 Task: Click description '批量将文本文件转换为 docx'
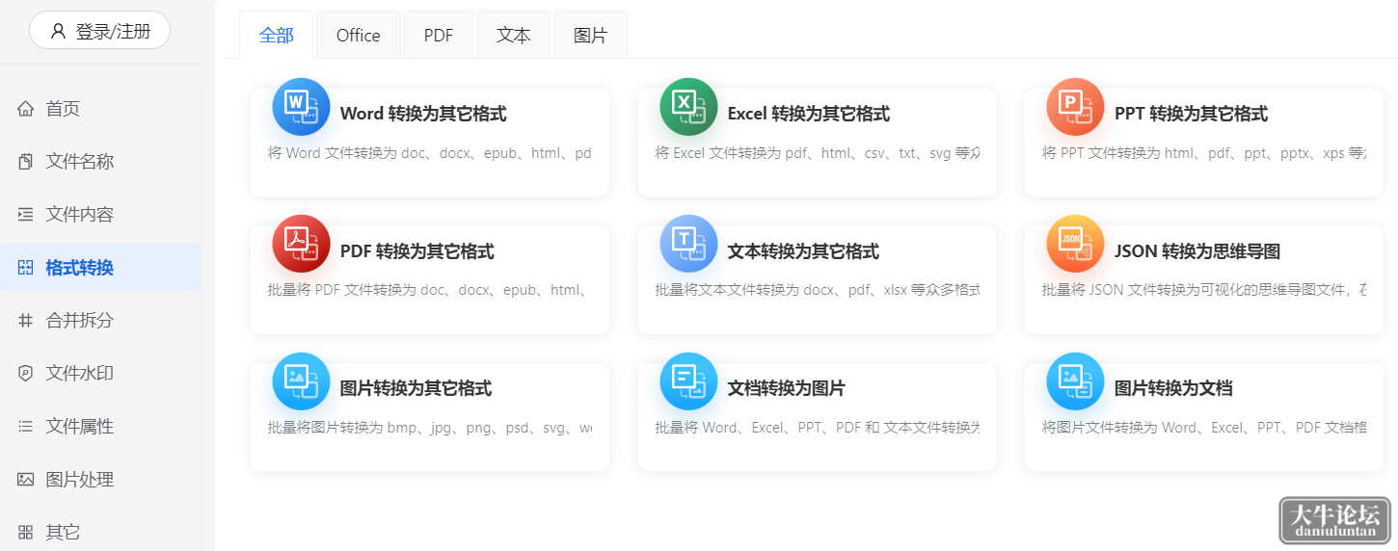pyautogui.click(x=818, y=290)
